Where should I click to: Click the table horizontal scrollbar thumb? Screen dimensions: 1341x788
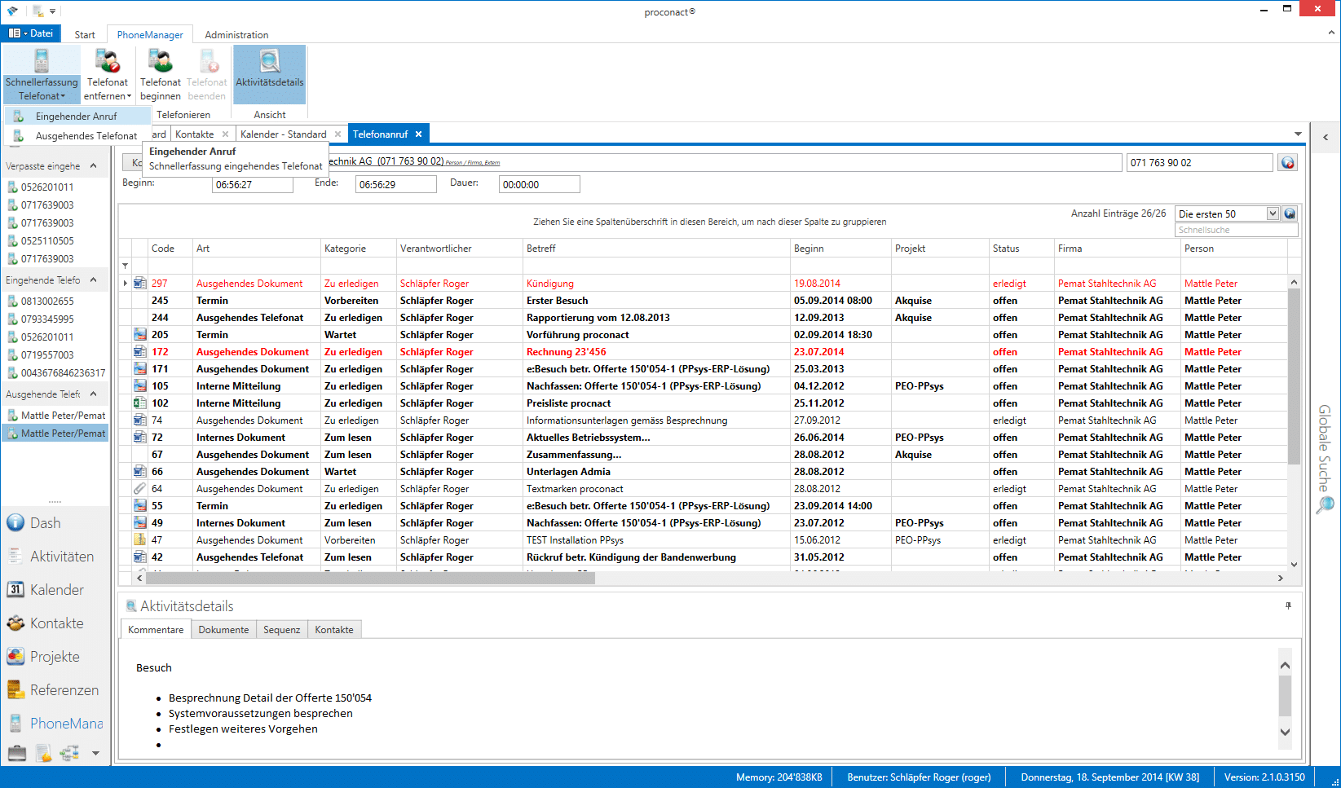click(371, 578)
